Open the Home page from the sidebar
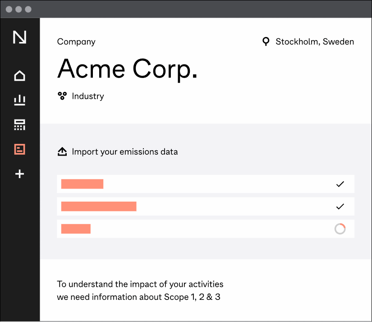 coord(19,76)
